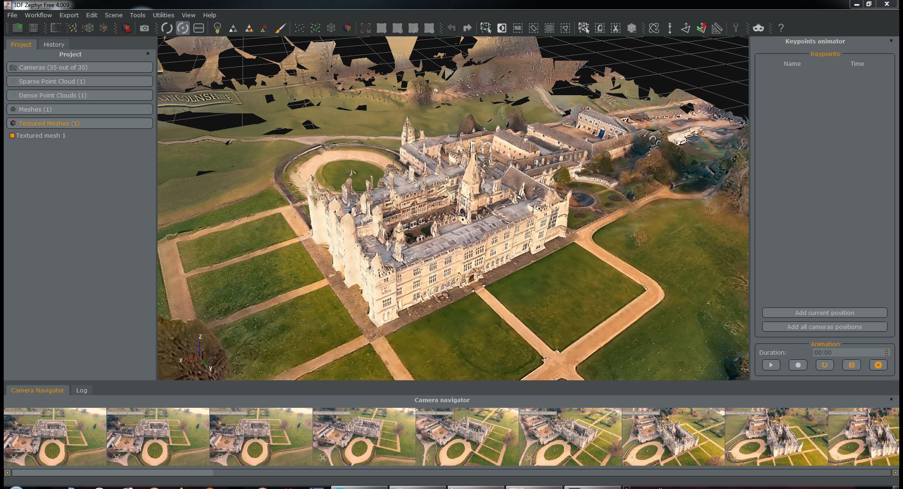Expand the Dense Point Clouds (1) section

click(80, 95)
